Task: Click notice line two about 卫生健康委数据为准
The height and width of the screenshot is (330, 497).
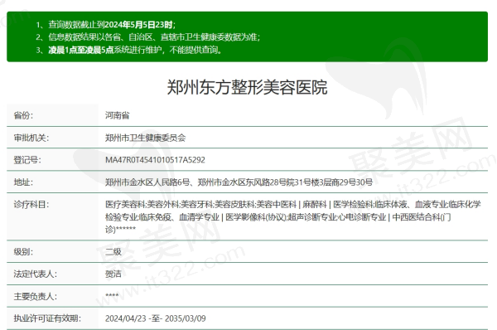Action: click(147, 37)
